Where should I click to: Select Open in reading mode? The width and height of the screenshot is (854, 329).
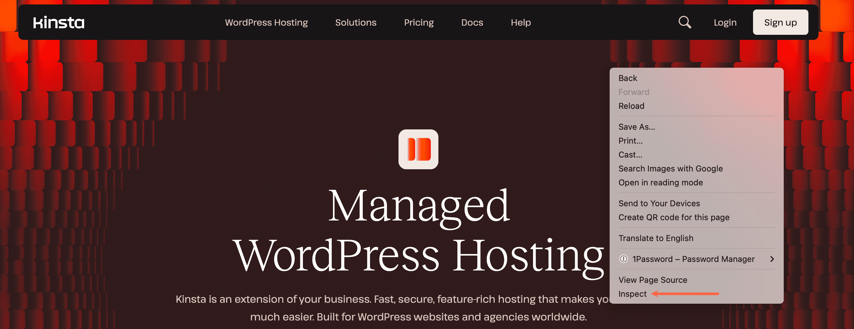(x=660, y=183)
